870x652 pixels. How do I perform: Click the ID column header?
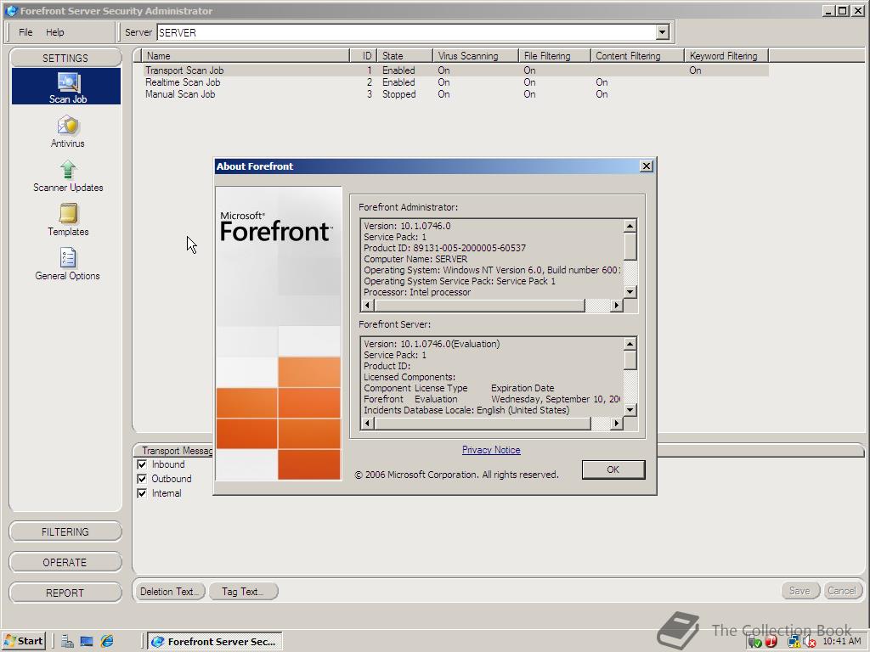click(364, 55)
